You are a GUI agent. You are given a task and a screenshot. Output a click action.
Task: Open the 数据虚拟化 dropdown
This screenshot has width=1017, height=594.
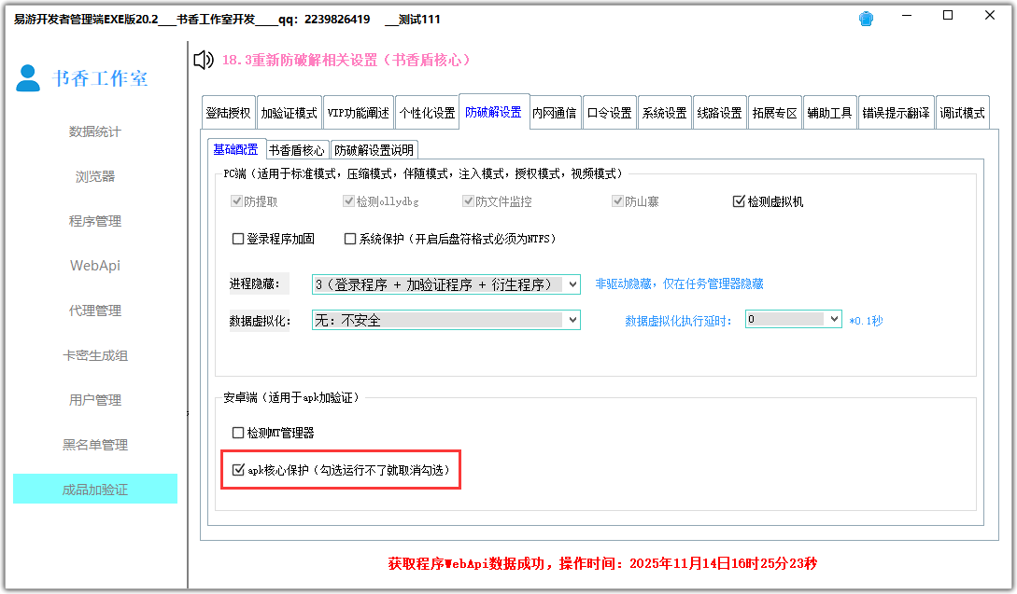pos(572,319)
